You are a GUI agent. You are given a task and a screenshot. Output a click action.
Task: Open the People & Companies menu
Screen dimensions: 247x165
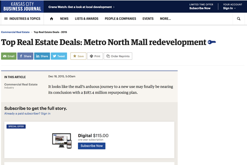tap(120, 19)
